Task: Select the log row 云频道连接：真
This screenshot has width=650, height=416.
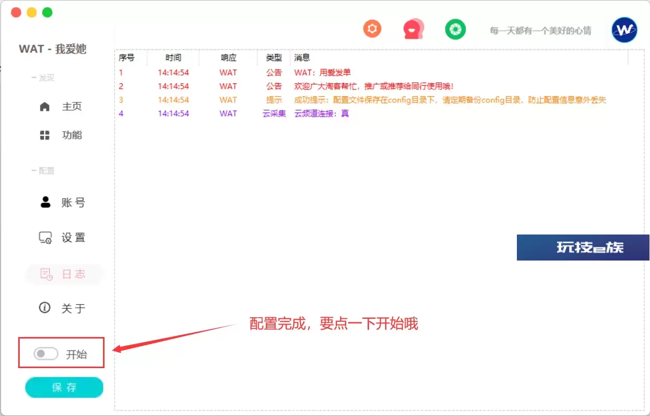Action: (x=321, y=113)
